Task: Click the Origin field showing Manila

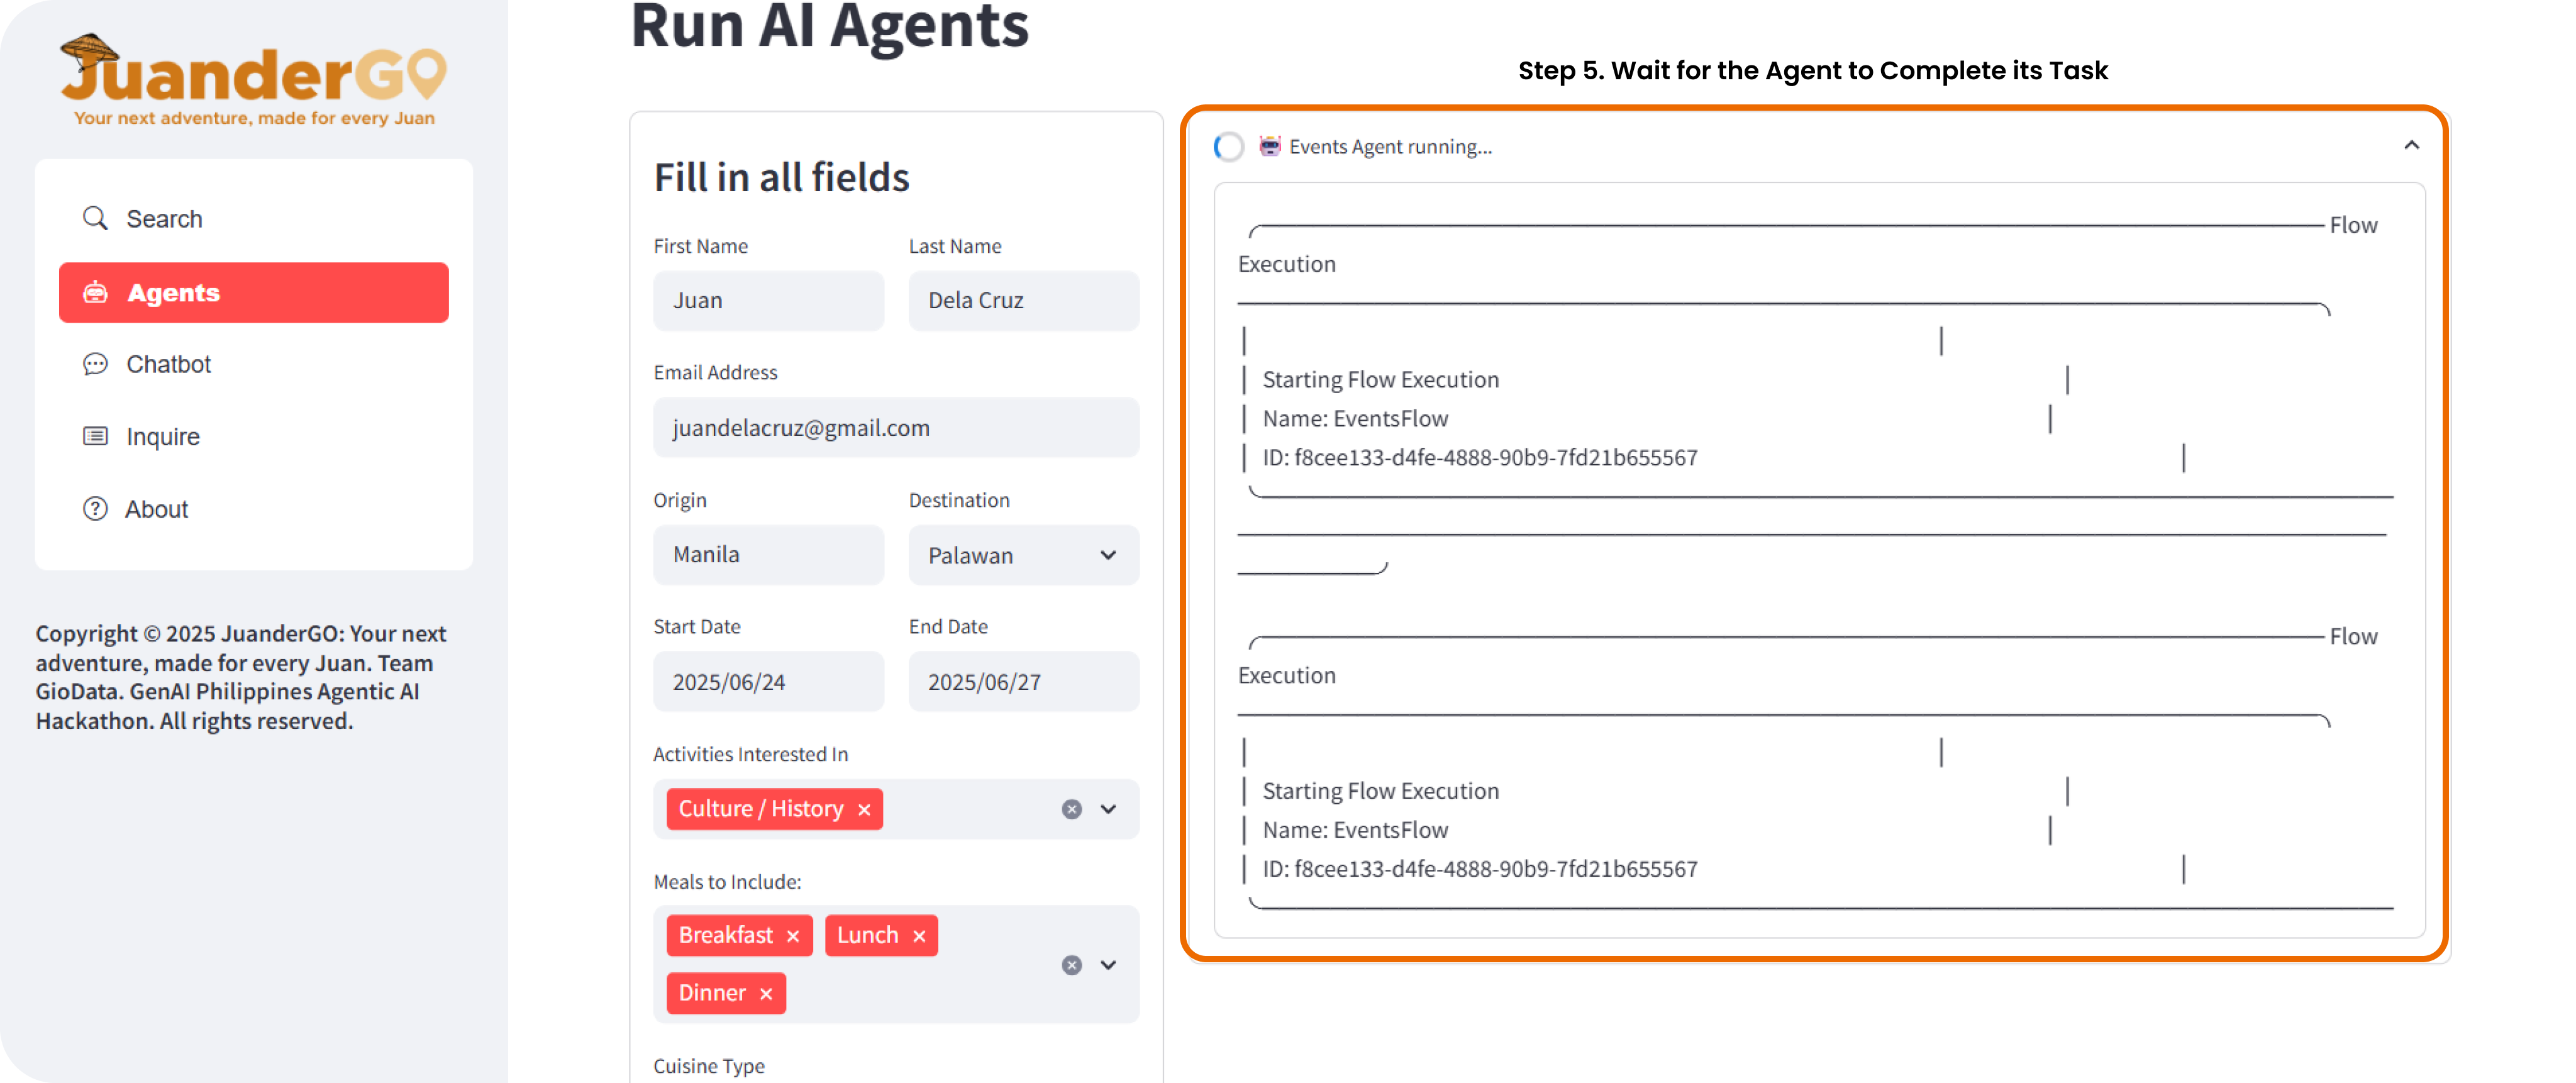Action: pyautogui.click(x=768, y=555)
